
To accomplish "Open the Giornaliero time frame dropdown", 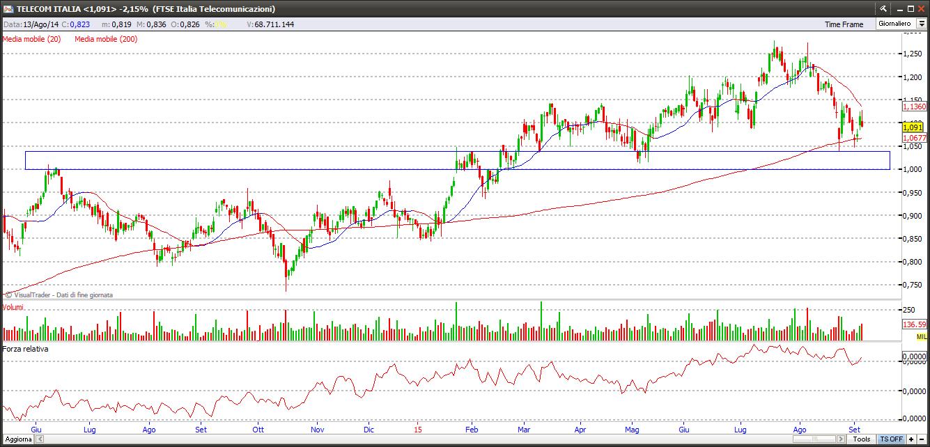I will pos(921,24).
